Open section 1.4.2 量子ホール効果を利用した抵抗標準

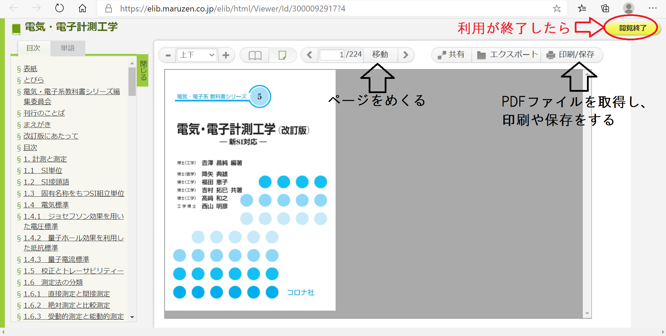(x=73, y=243)
